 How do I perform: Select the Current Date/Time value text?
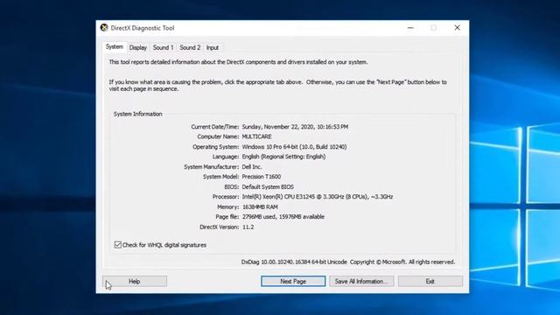pos(295,127)
